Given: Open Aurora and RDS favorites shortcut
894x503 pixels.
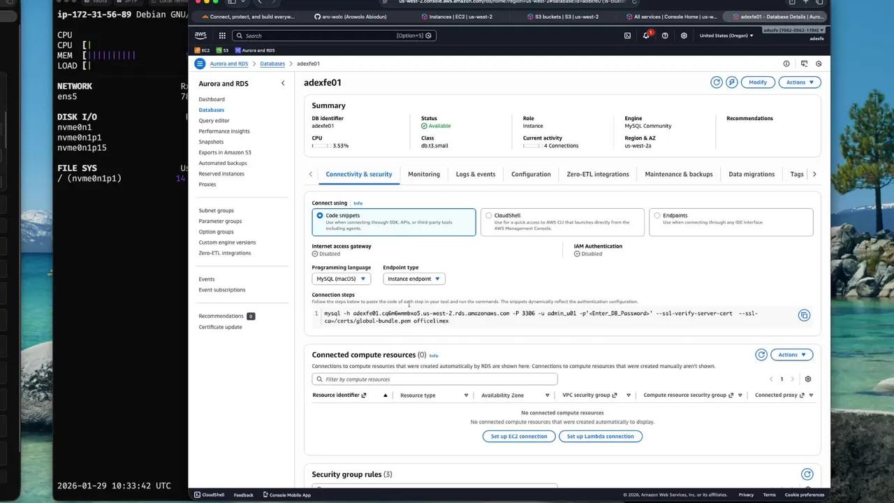Looking at the screenshot, I should (255, 50).
